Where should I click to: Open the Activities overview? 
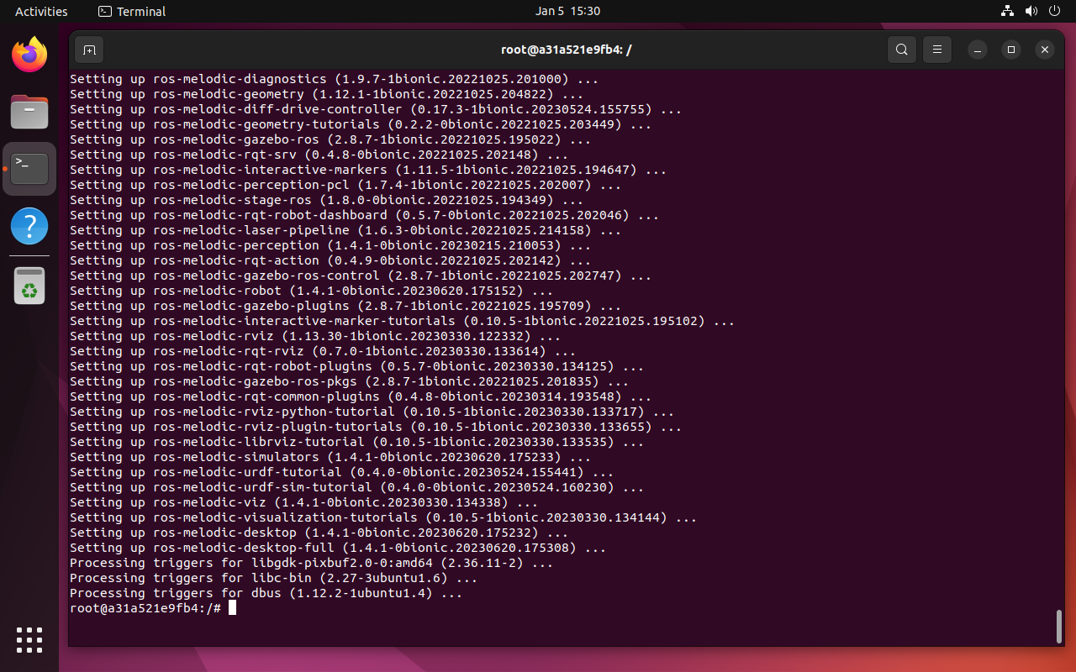click(x=41, y=11)
